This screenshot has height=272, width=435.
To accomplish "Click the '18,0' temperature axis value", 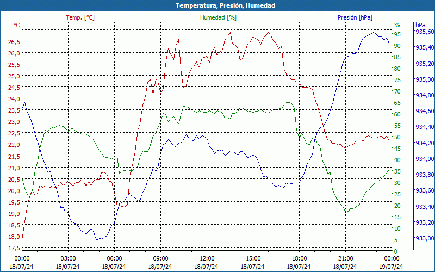I will (14, 237).
